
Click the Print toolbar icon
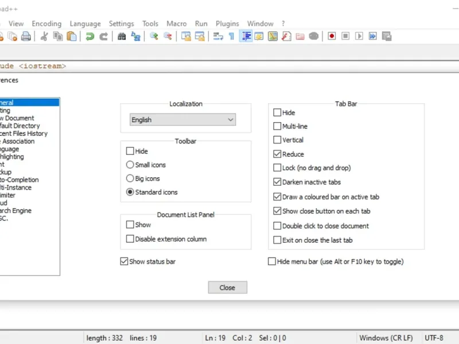click(x=26, y=36)
